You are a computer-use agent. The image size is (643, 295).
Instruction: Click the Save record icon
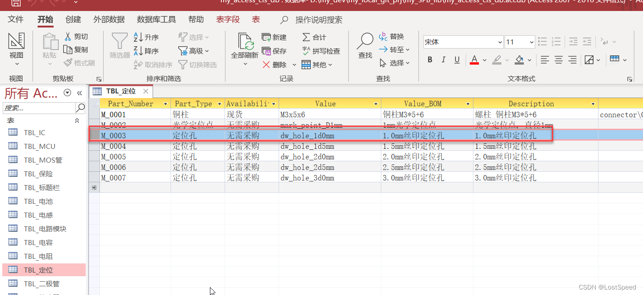pyautogui.click(x=266, y=51)
